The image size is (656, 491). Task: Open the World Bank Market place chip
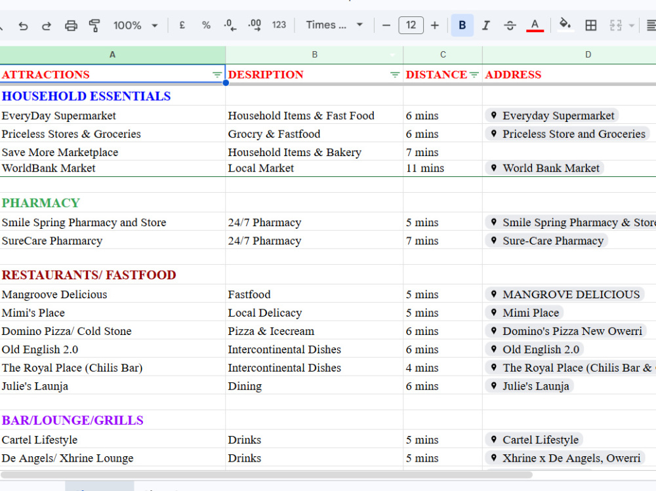(544, 168)
